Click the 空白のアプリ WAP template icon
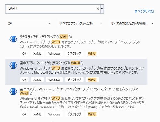The image size is (160, 122). pyautogui.click(x=13, y=91)
